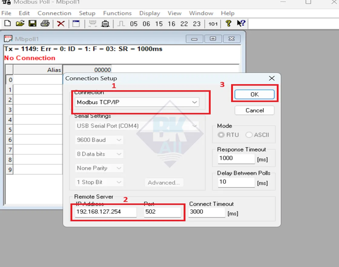Open the Functions menu
This screenshot has height=267, width=339.
117,13
